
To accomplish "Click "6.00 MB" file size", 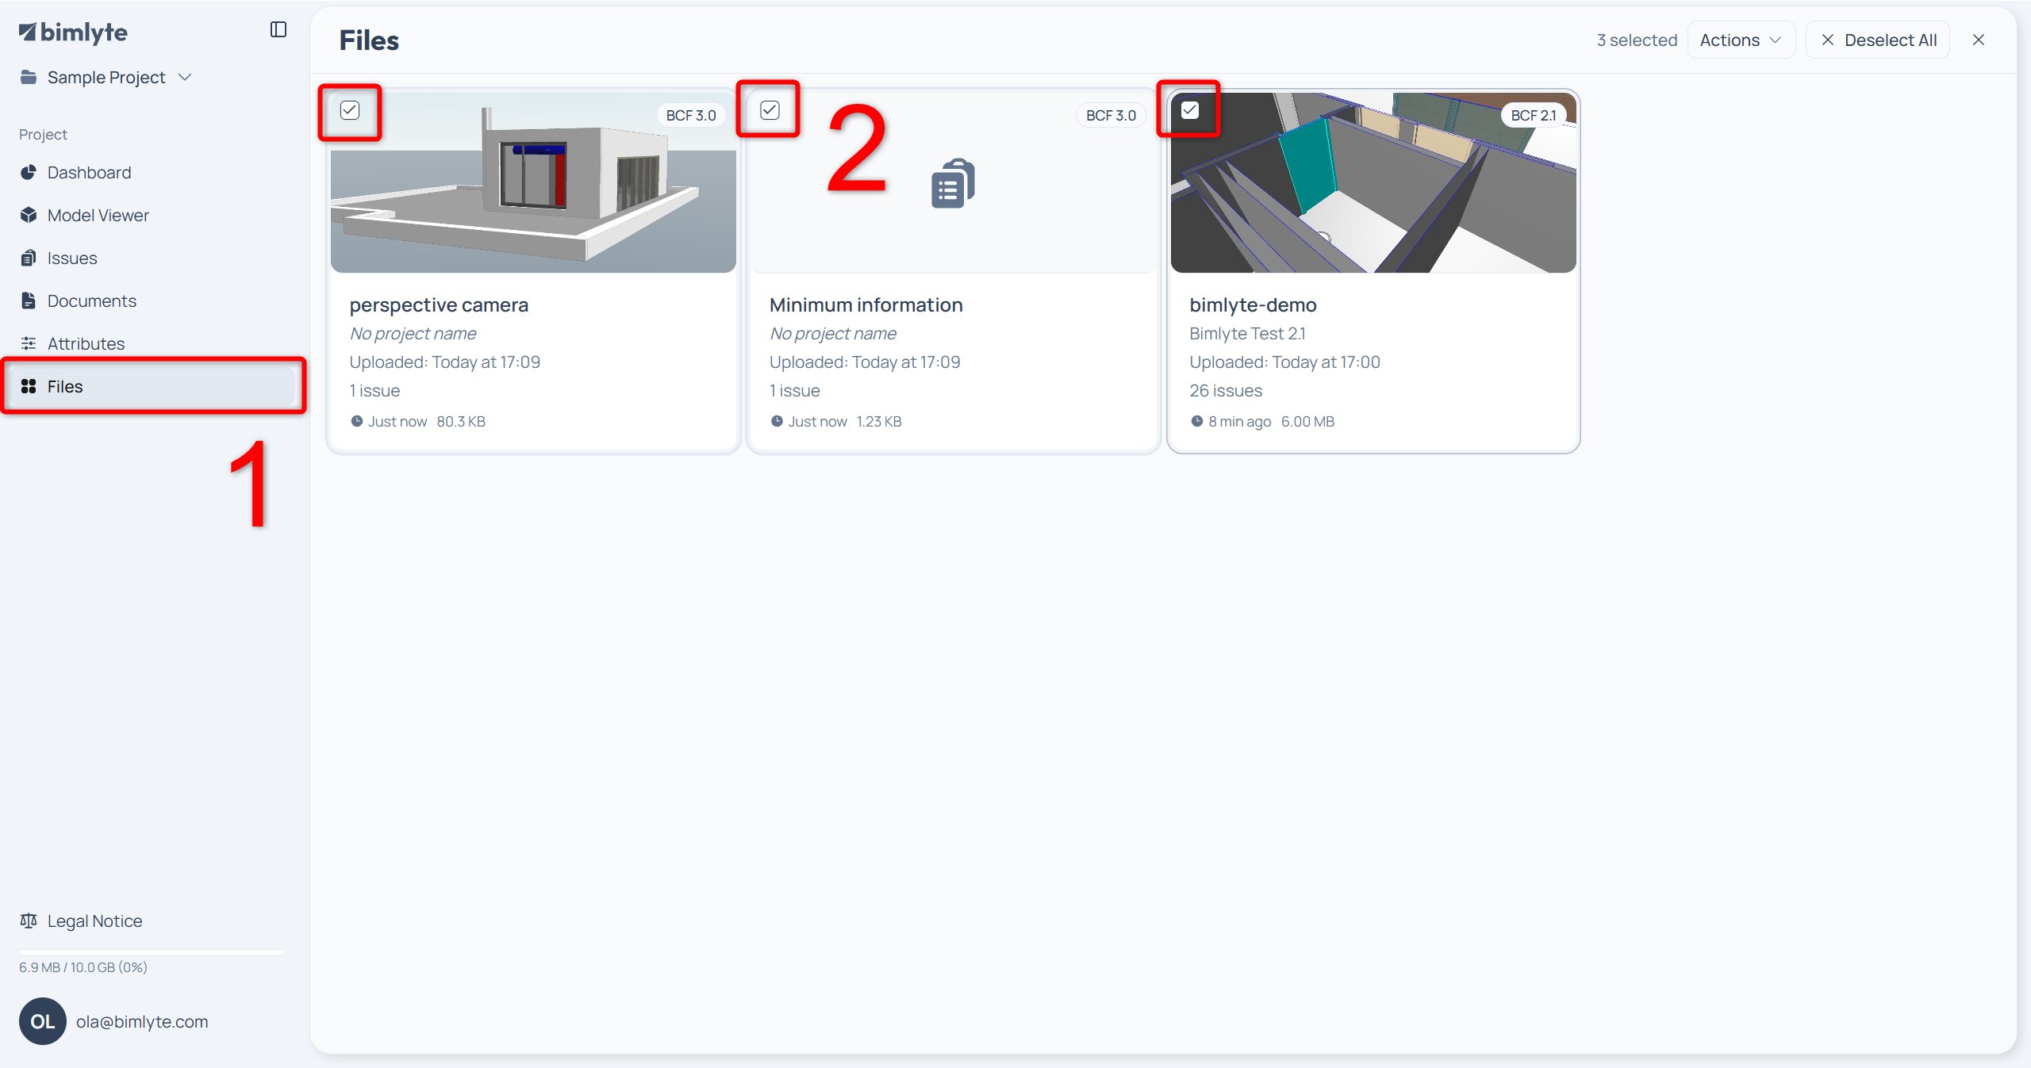I will coord(1307,422).
